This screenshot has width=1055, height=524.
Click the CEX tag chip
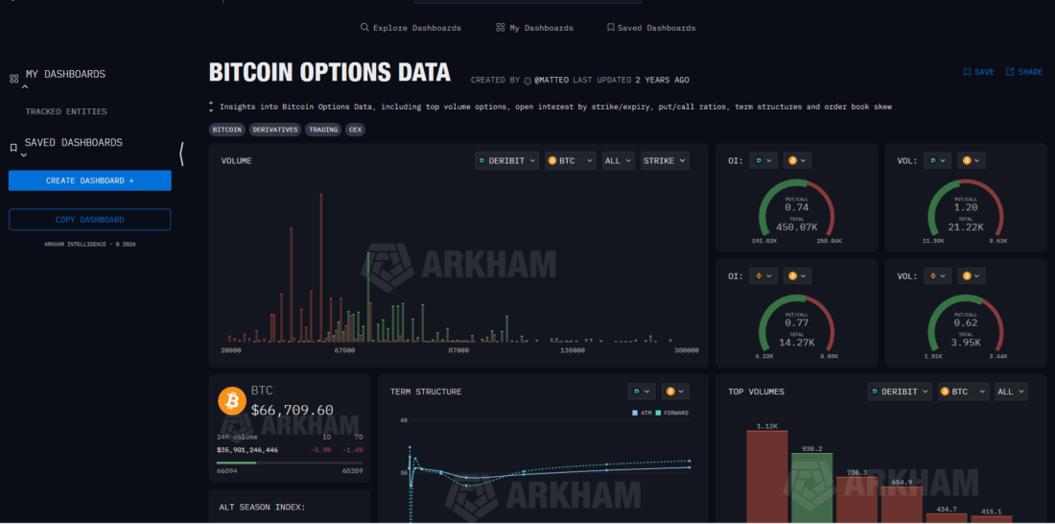click(355, 130)
